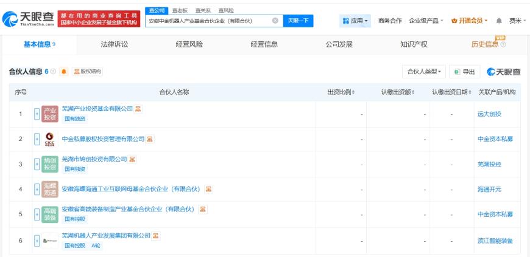Screen dimensions: 530x257
Task: Open the 芜湖投控 related institution link
Action: point(489,164)
